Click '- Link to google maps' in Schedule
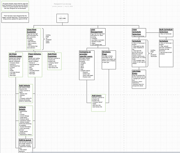This screenshot has height=153, width=180. click(138, 60)
